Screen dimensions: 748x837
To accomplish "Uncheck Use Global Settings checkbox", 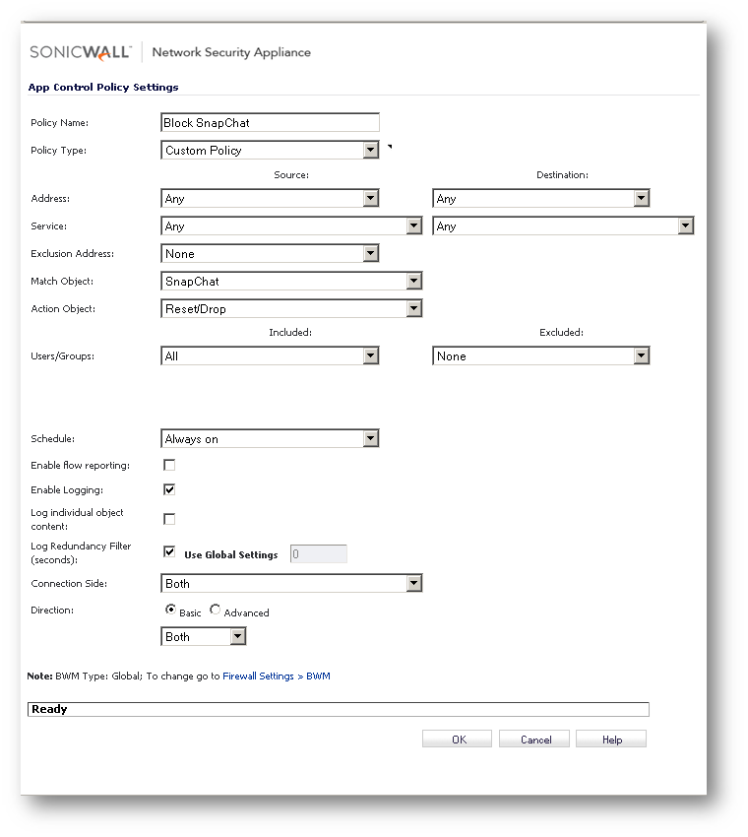I will coord(169,552).
